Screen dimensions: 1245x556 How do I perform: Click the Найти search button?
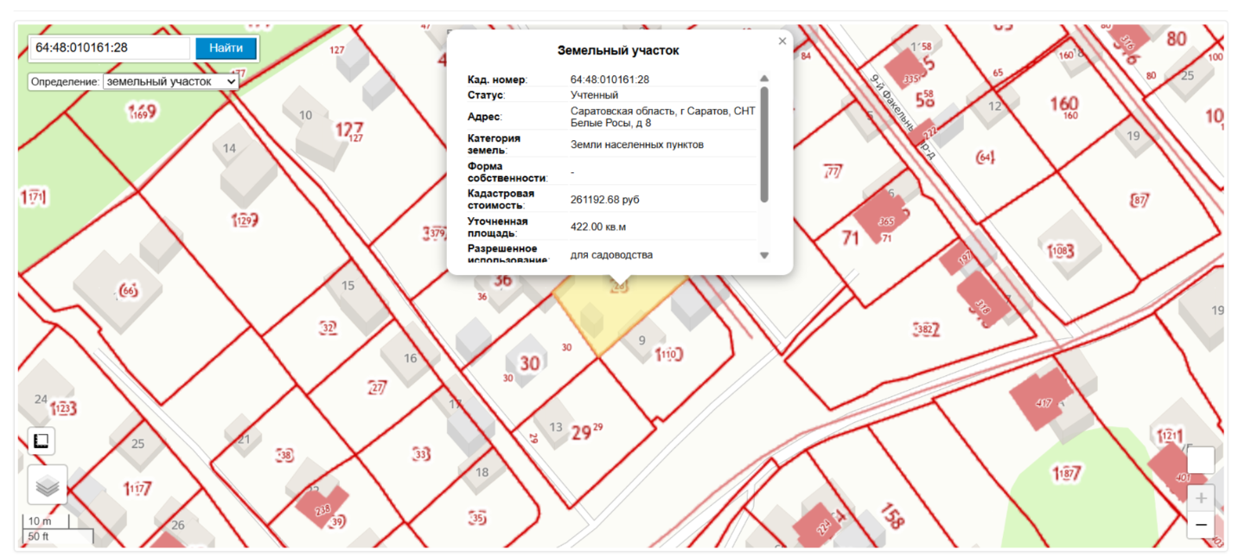tap(227, 48)
